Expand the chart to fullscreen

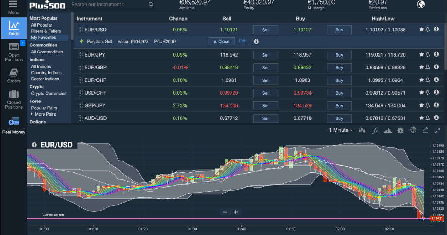437,130
